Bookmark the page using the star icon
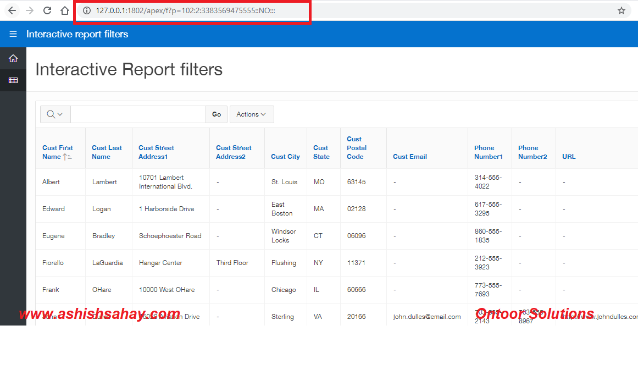Viewport: 638px width, 375px height. coord(622,10)
